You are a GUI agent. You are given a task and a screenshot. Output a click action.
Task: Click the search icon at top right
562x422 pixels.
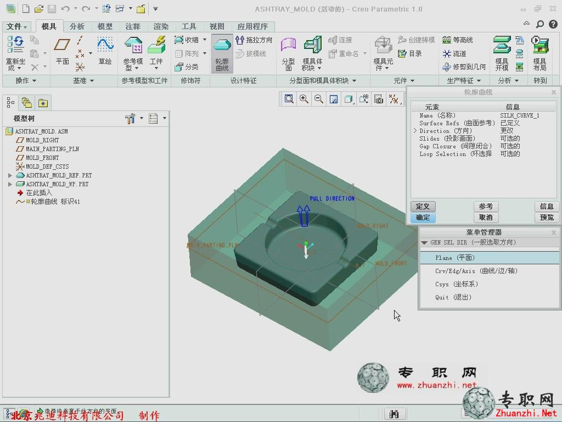pyautogui.click(x=540, y=24)
